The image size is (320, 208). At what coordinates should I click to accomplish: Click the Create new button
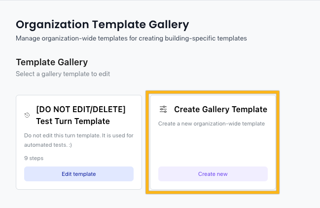[x=213, y=174]
